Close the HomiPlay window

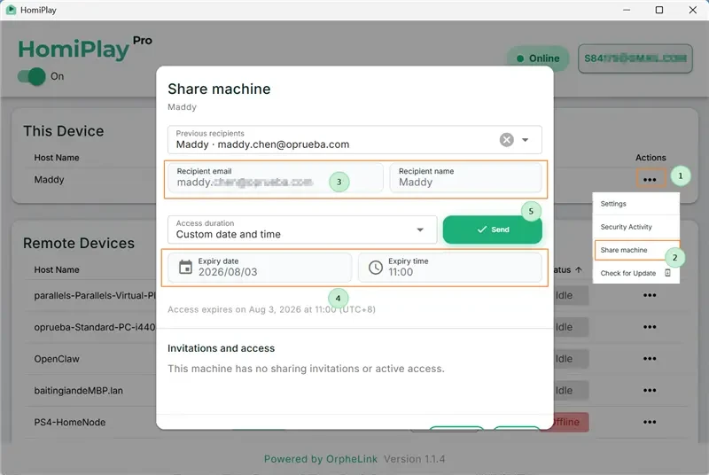click(x=693, y=10)
